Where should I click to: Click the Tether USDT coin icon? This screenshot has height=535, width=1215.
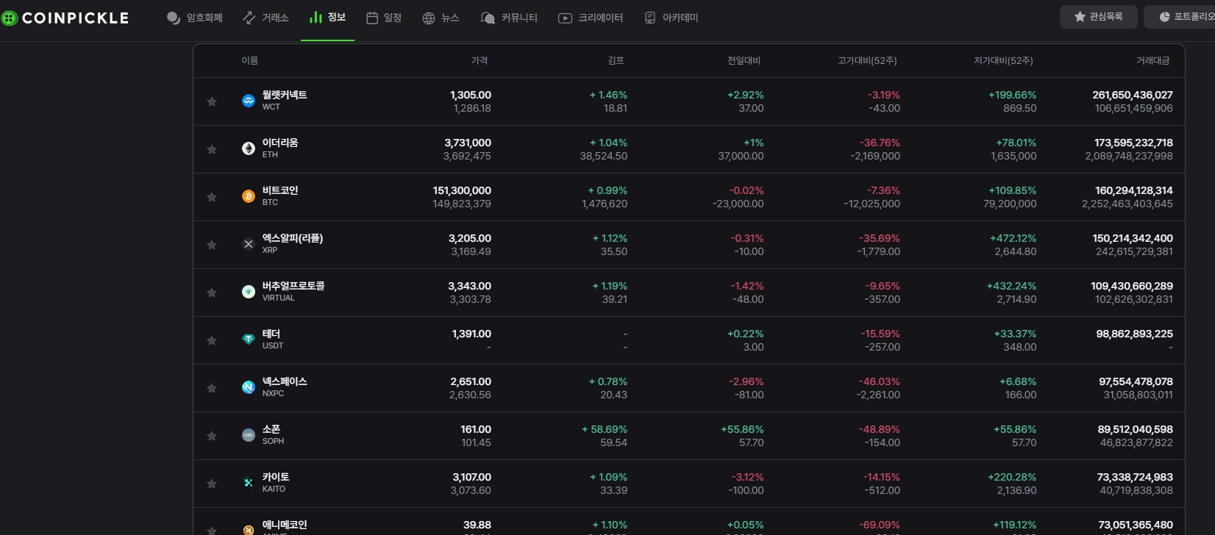pos(249,340)
